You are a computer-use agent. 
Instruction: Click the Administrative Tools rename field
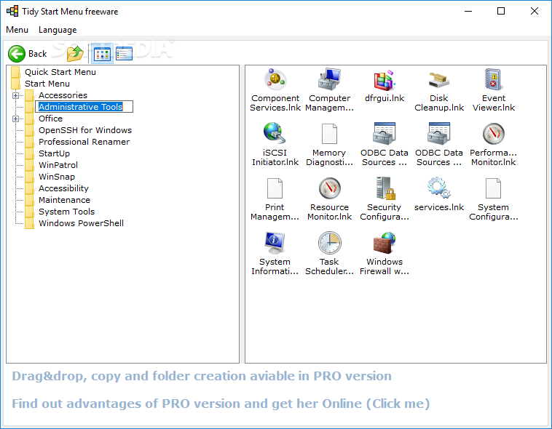pyautogui.click(x=84, y=107)
